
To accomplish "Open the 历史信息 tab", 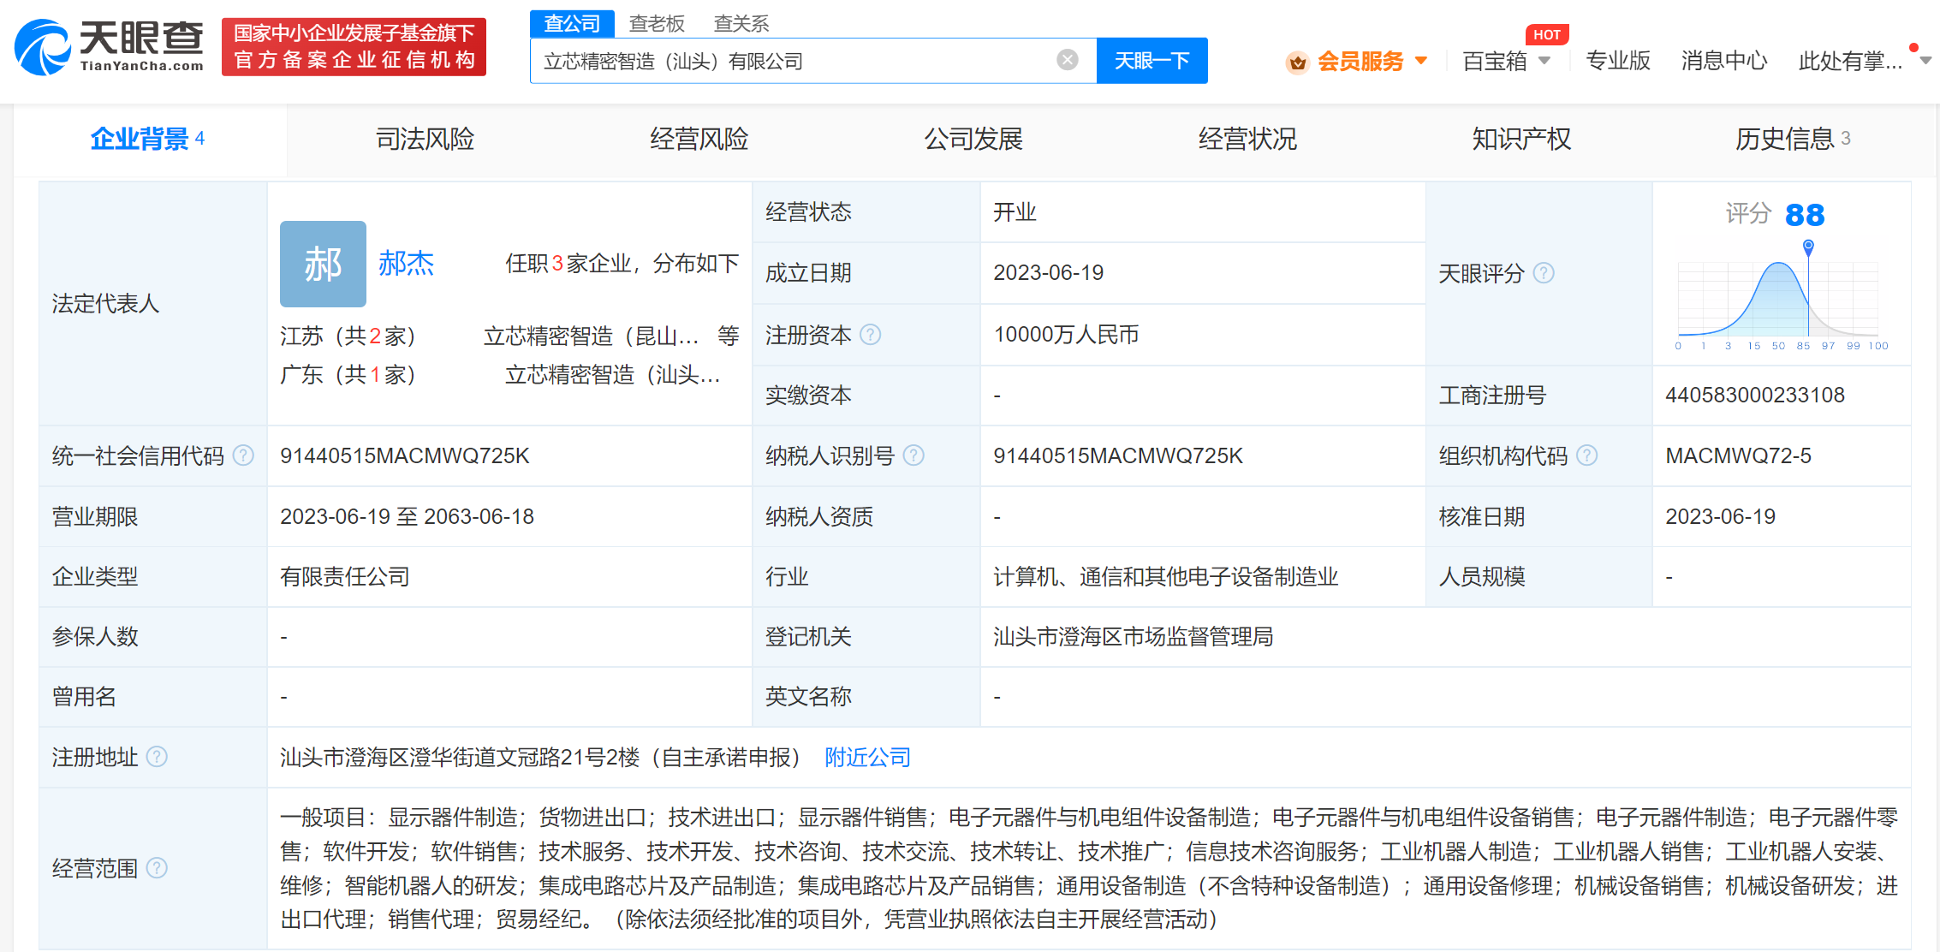I will [x=1793, y=139].
